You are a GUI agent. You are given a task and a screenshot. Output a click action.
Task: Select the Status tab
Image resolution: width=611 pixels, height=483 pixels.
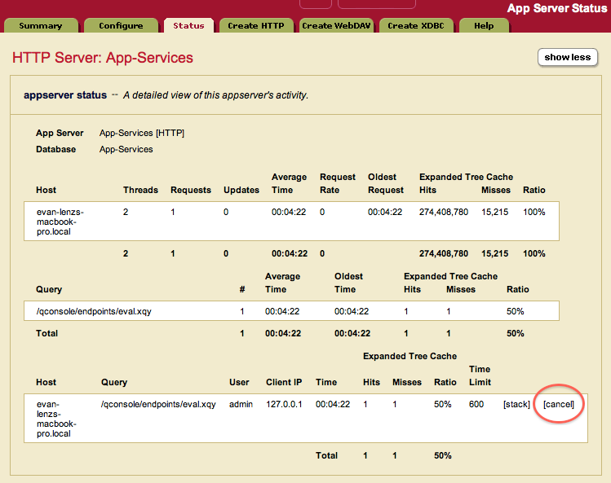pos(188,26)
